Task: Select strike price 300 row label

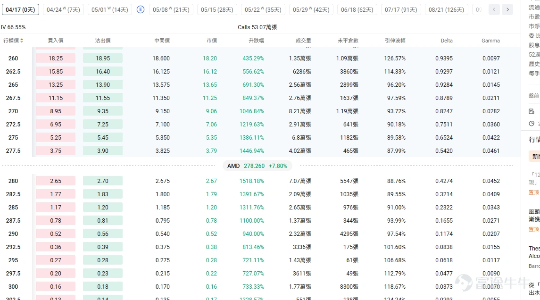Action: click(x=13, y=287)
